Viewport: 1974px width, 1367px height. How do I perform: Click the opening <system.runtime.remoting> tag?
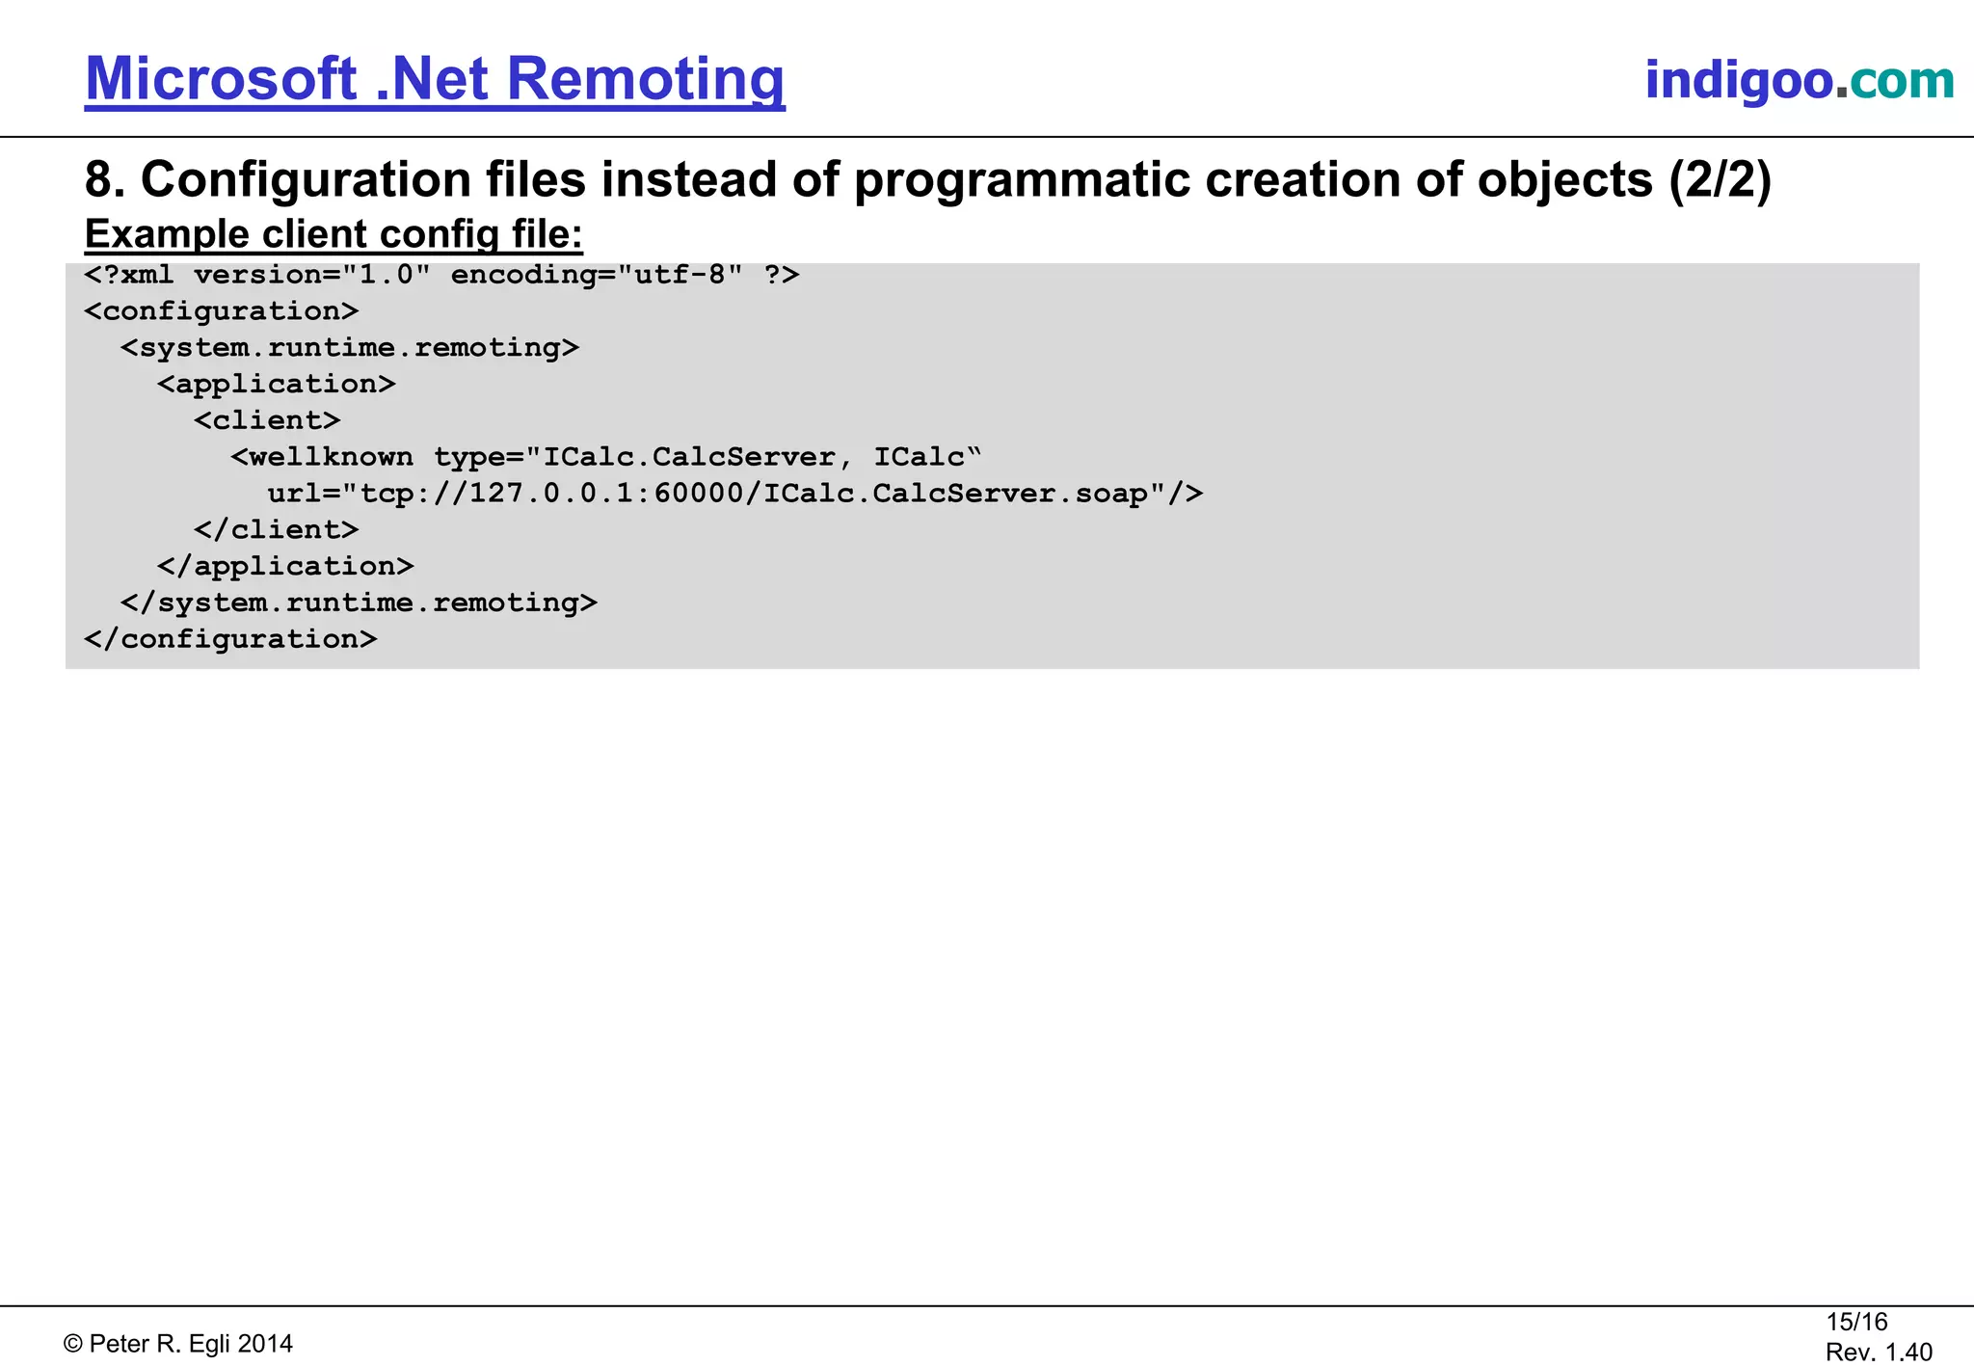tap(350, 348)
